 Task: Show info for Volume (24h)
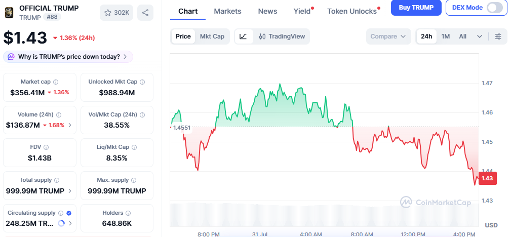(x=59, y=115)
